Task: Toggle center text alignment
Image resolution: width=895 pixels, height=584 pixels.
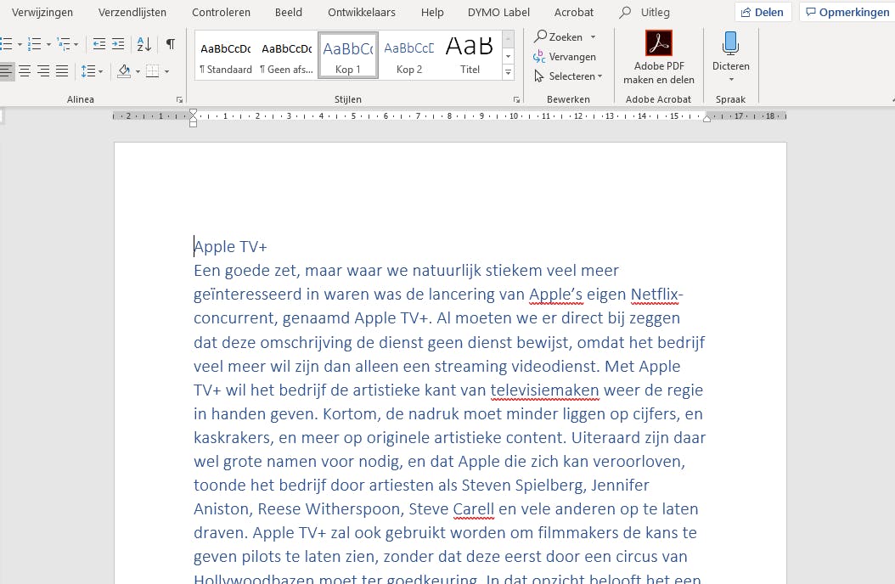Action: tap(25, 71)
